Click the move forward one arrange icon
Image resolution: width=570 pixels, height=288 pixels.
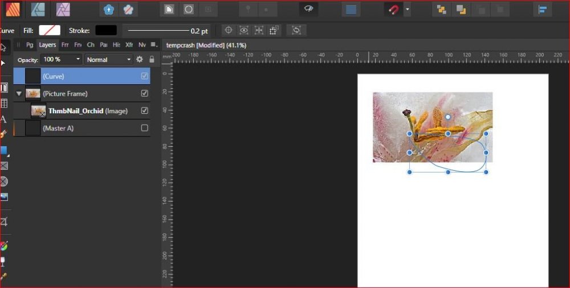tap(461, 10)
